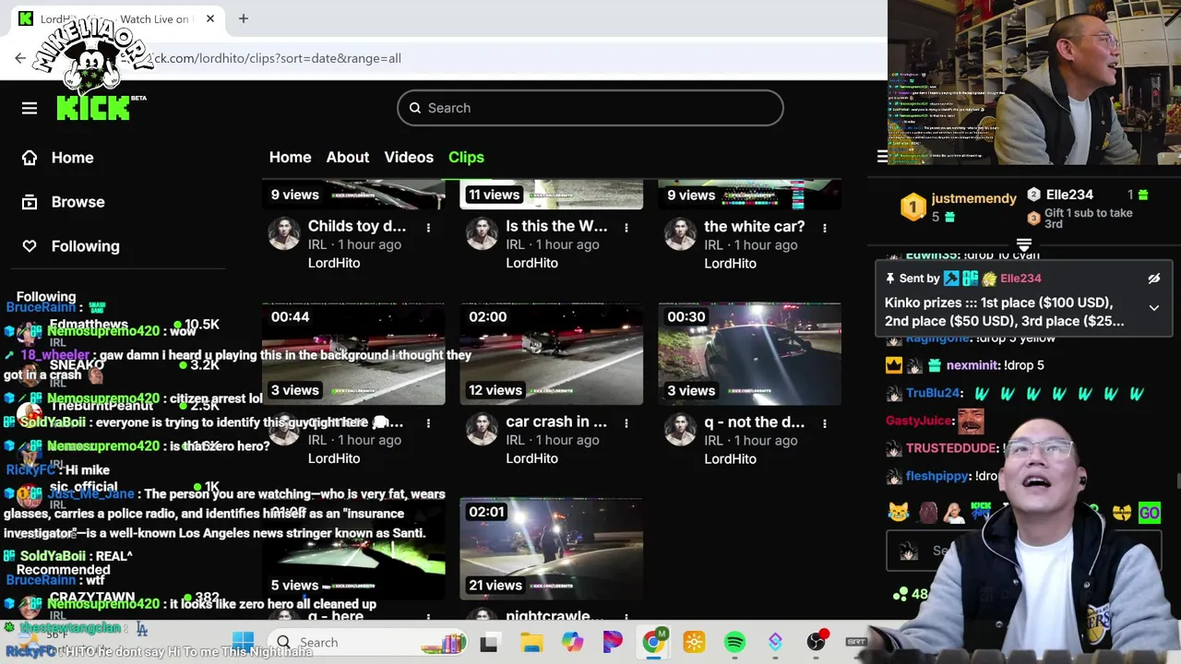This screenshot has width=1181, height=664.
Task: Click the magnifier icon in Kick search
Action: tap(415, 108)
